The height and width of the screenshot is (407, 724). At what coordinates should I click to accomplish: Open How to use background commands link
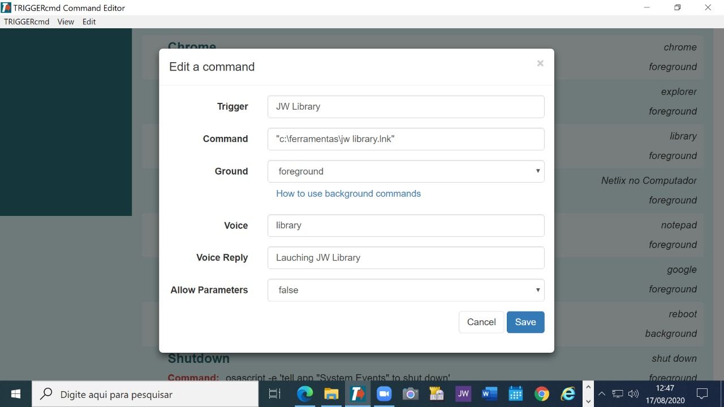tap(348, 193)
